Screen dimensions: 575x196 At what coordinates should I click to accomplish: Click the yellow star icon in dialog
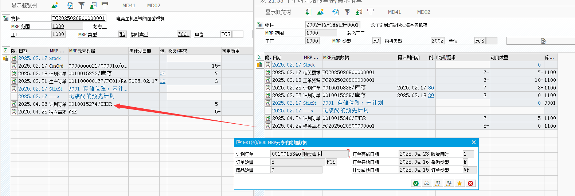click(x=459, y=183)
